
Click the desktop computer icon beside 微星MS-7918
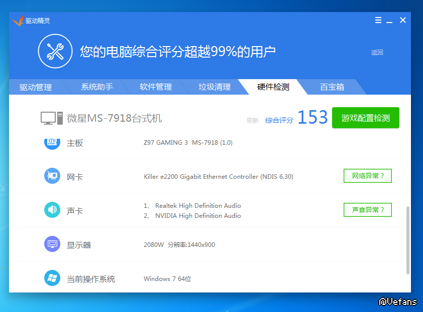[52, 118]
